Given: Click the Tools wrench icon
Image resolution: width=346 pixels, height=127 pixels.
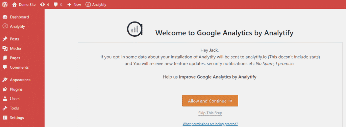Looking at the screenshot, I should [5, 108].
